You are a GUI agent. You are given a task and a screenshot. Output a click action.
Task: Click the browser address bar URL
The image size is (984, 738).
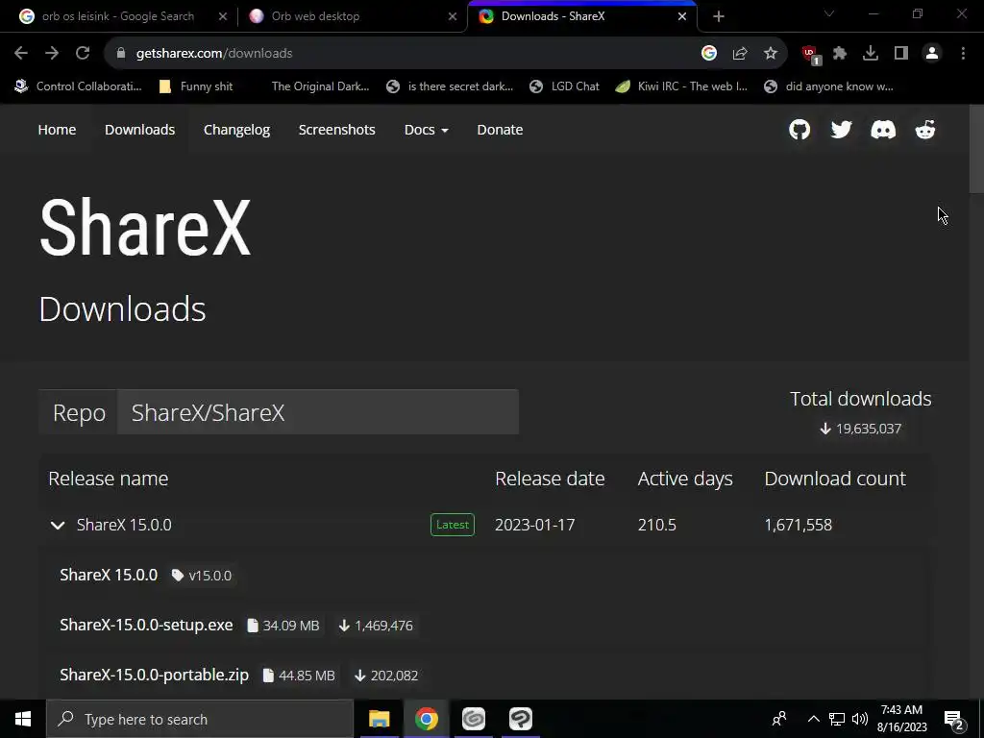[214, 54]
